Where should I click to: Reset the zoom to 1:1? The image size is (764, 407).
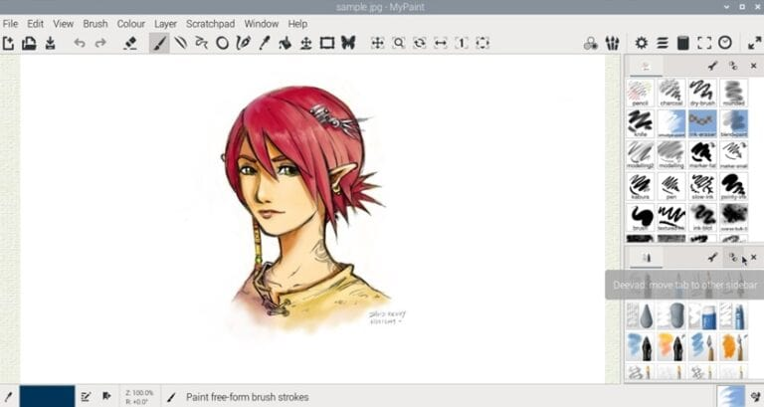point(462,43)
